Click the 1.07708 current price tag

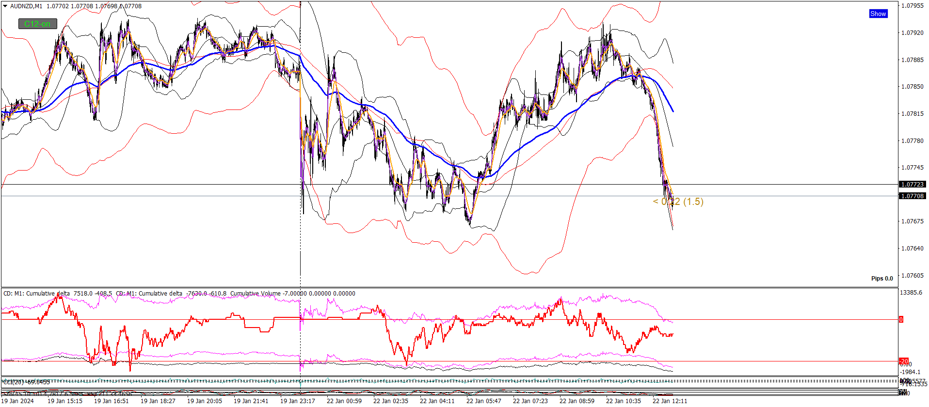point(912,196)
